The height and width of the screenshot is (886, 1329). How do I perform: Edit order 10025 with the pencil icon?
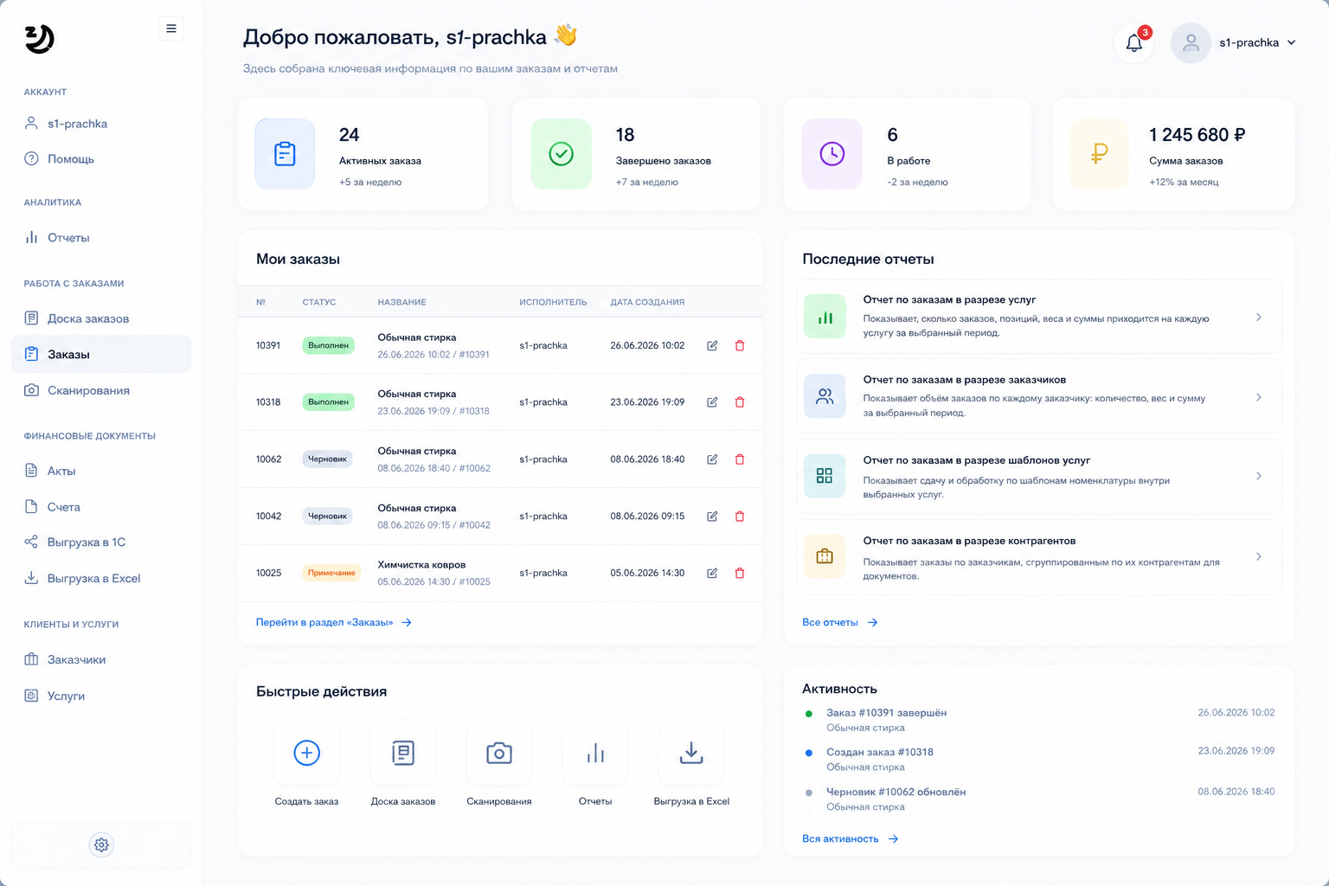click(712, 573)
